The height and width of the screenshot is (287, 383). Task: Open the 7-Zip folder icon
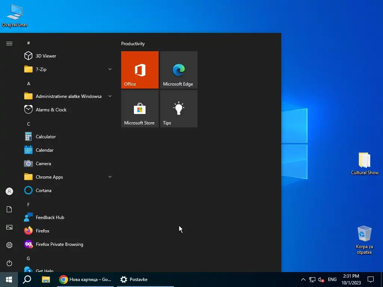coord(28,69)
